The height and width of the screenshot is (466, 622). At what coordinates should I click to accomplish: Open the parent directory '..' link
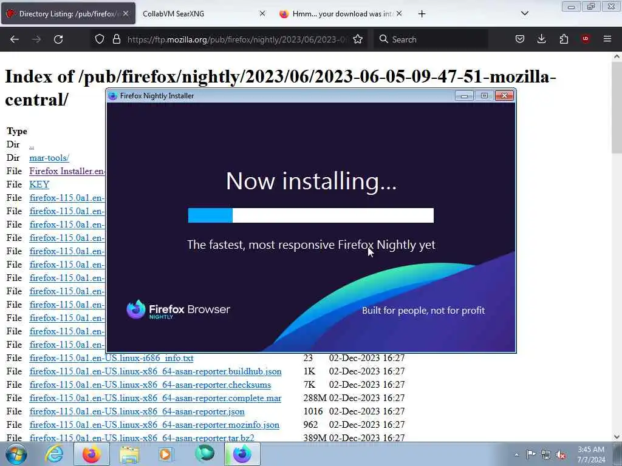click(x=32, y=145)
